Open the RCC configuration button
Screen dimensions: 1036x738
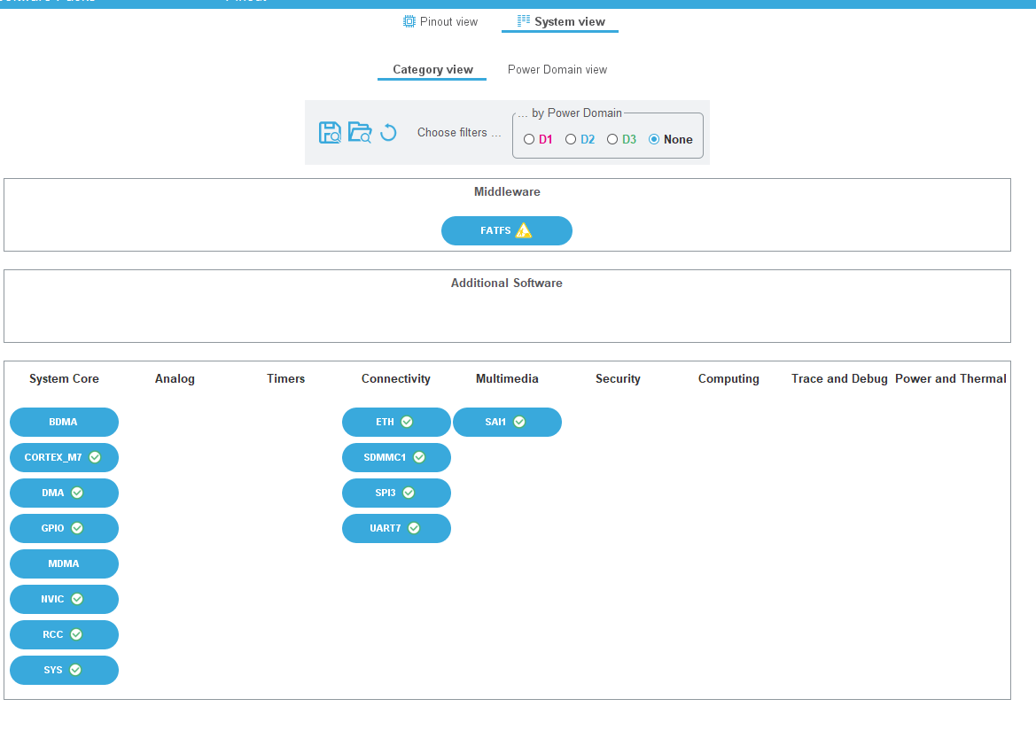click(x=64, y=634)
